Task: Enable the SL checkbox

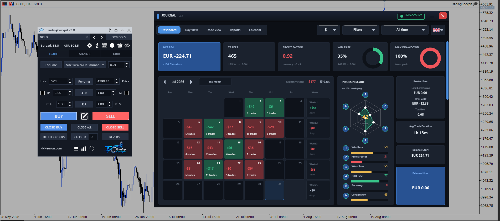Action: (x=127, y=93)
